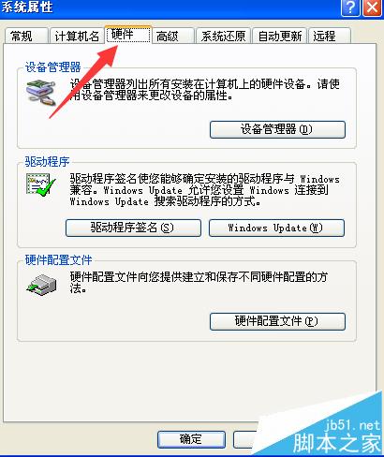Switch to the 自动更新 tab
384x457 pixels.
(280, 36)
